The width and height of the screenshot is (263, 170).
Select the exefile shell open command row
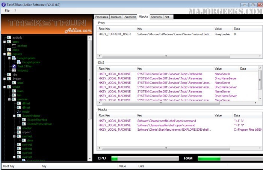click(x=180, y=125)
